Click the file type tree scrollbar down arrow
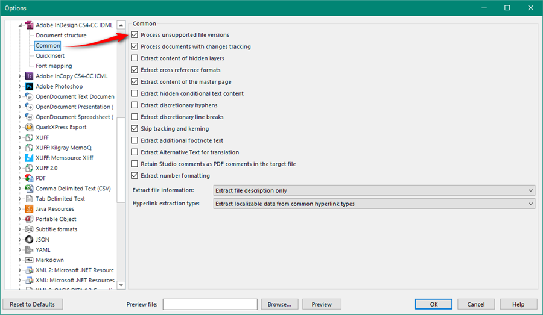Image resolution: width=543 pixels, height=315 pixels. [121, 285]
